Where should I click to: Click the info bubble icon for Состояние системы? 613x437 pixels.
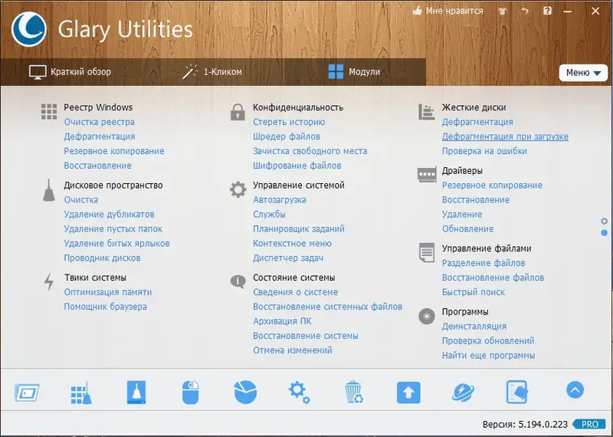click(238, 281)
